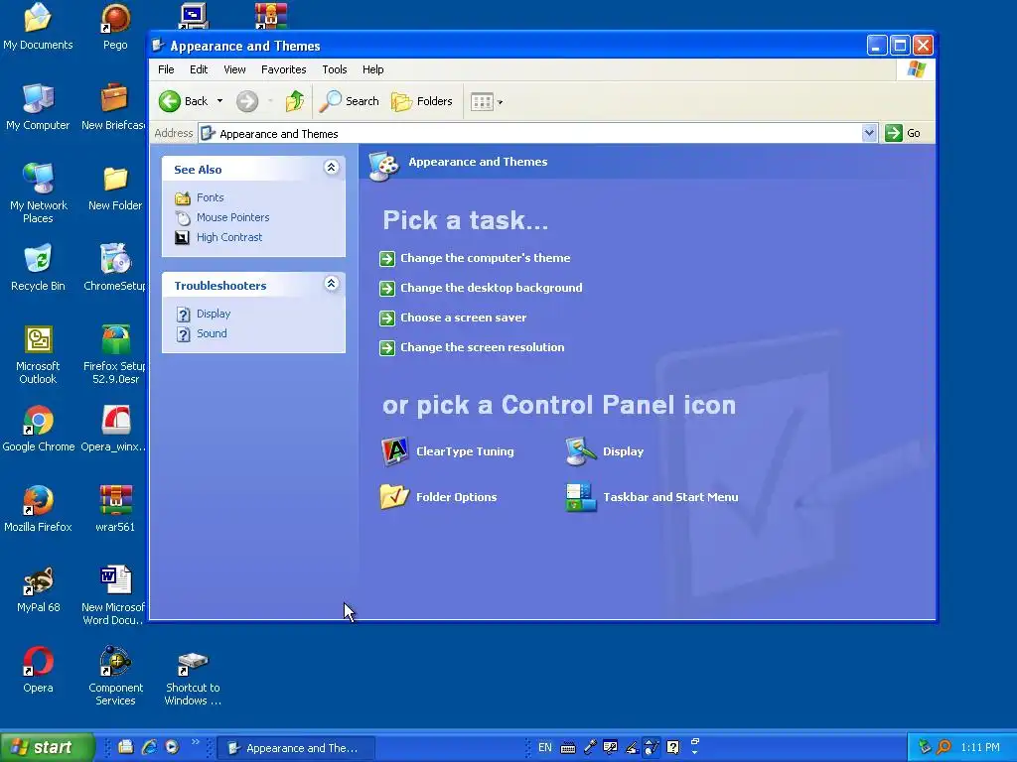Open the Sound troubleshooter
1017x762 pixels.
point(212,333)
